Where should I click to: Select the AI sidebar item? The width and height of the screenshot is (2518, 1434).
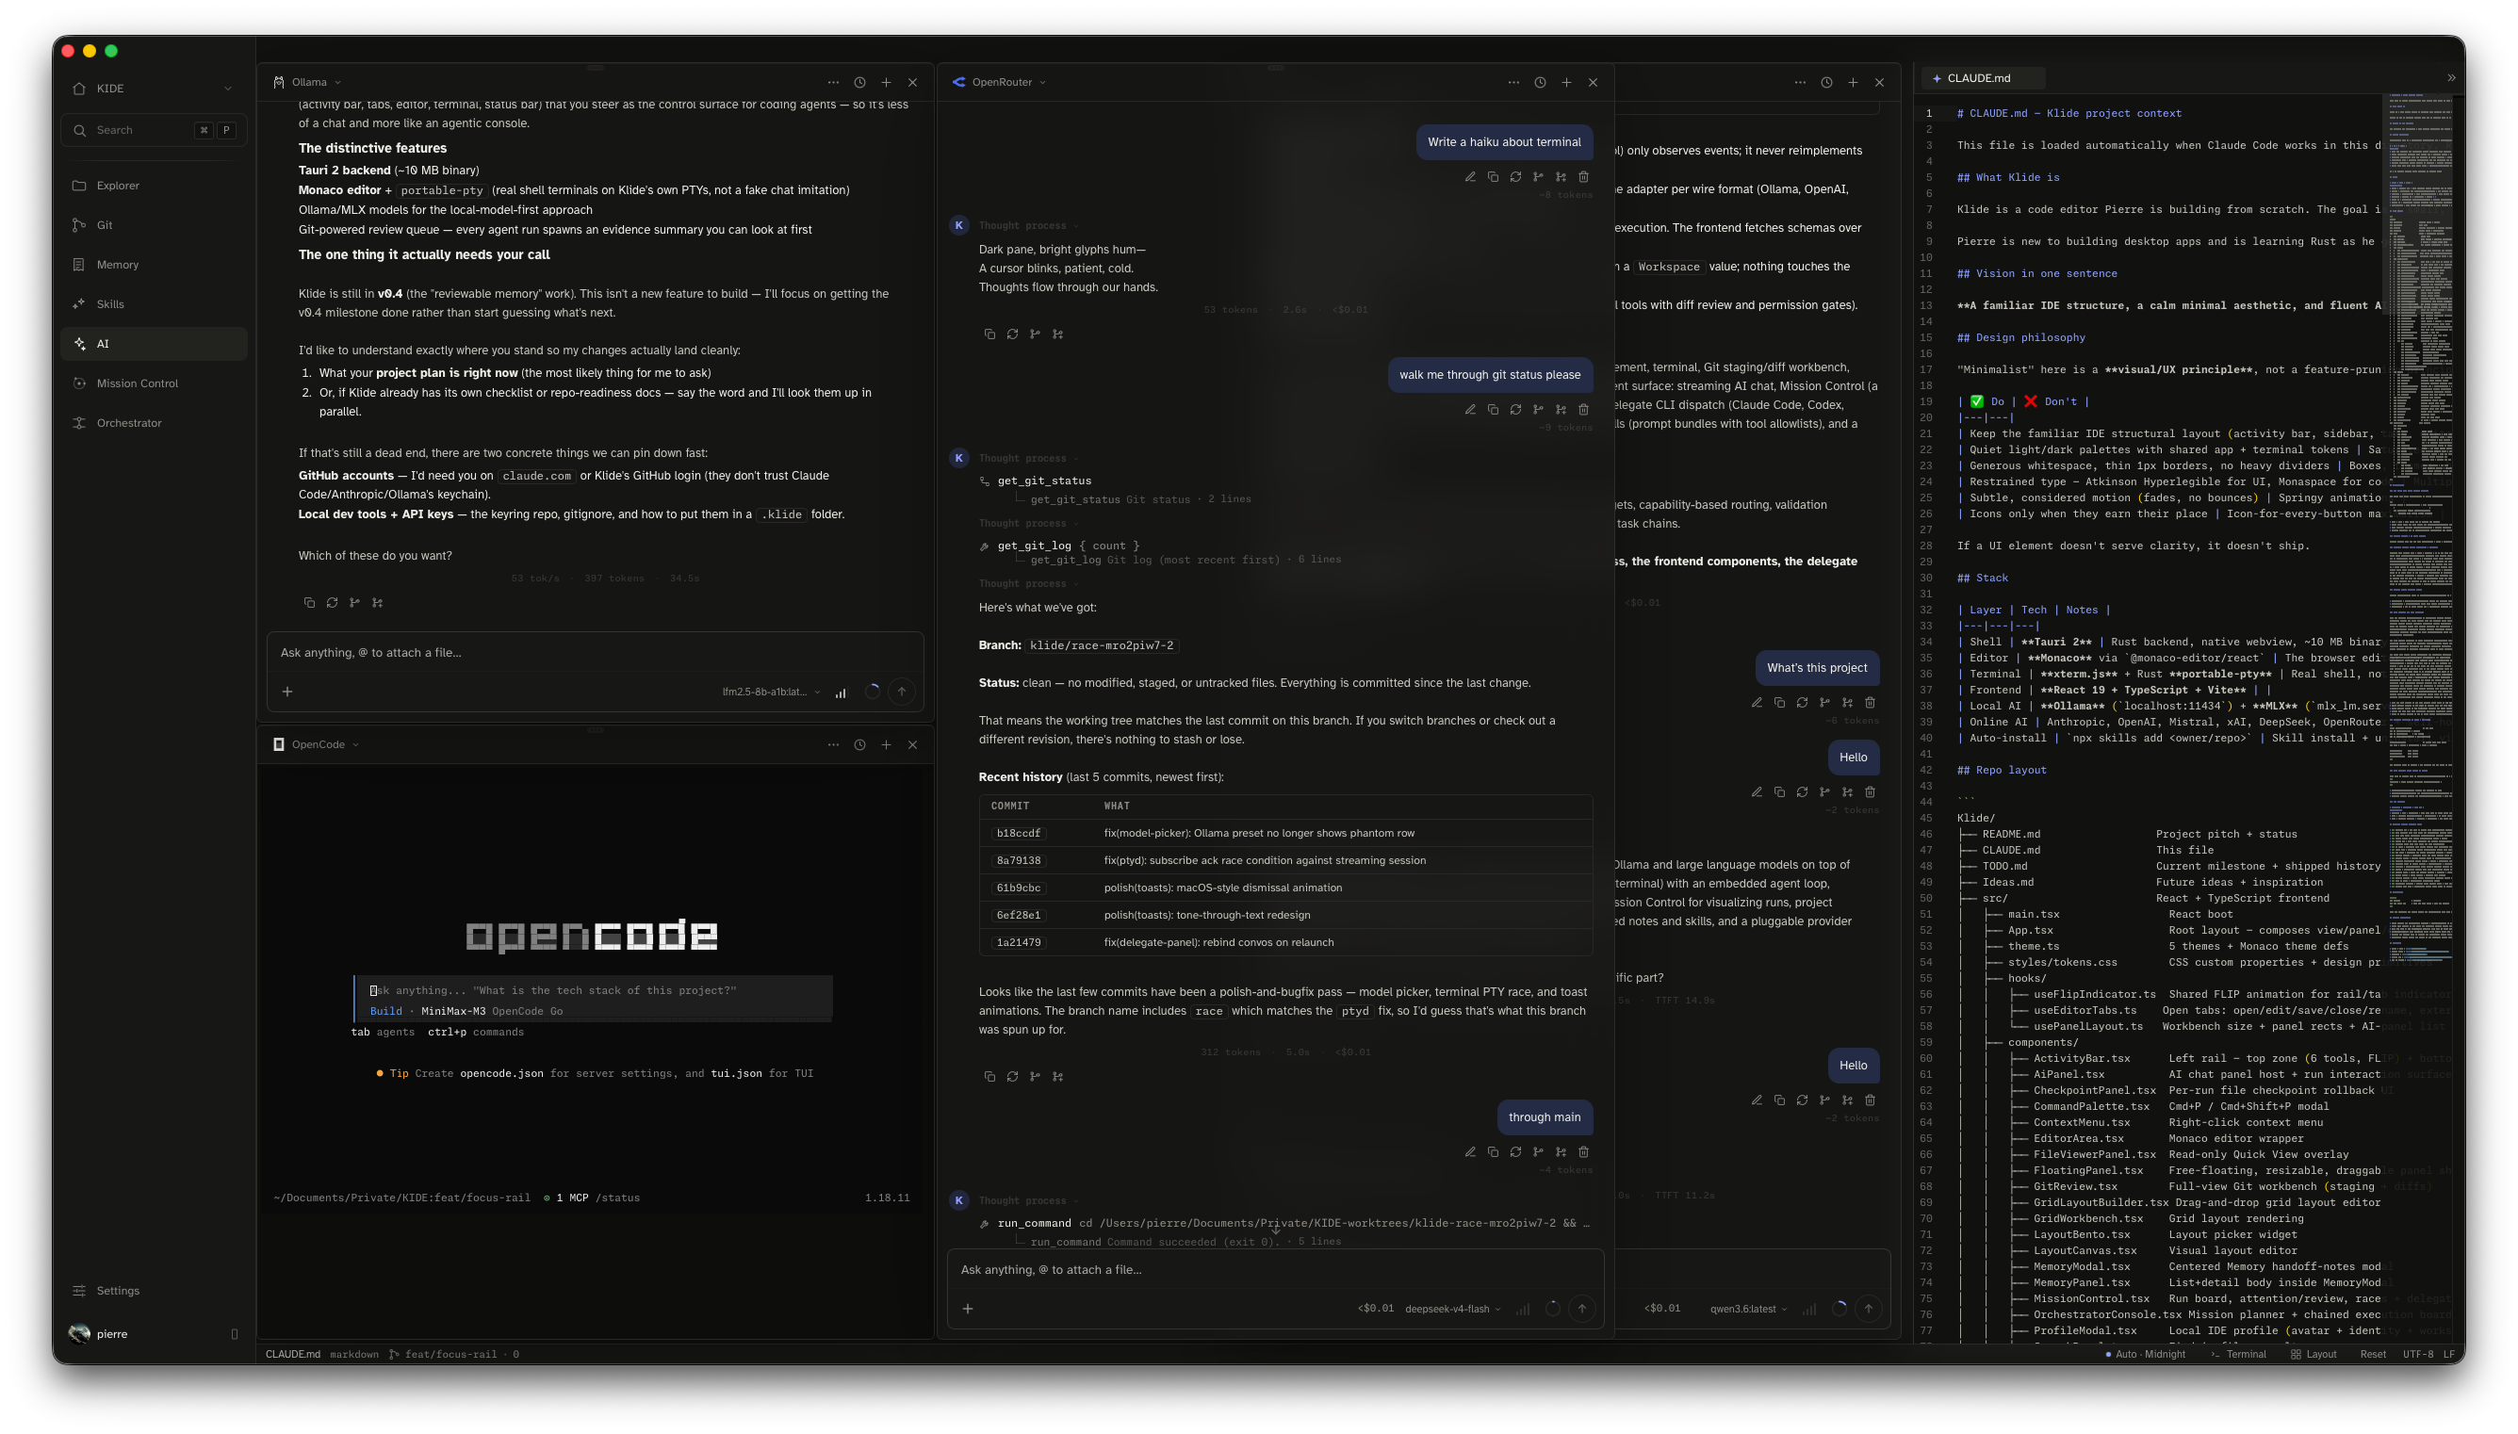154,344
